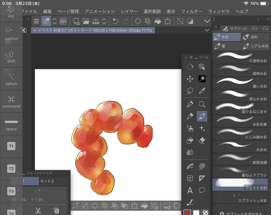Expand the save options up-down arrows
Image resolution: width=271 pixels, height=215 pixels.
coord(104,21)
